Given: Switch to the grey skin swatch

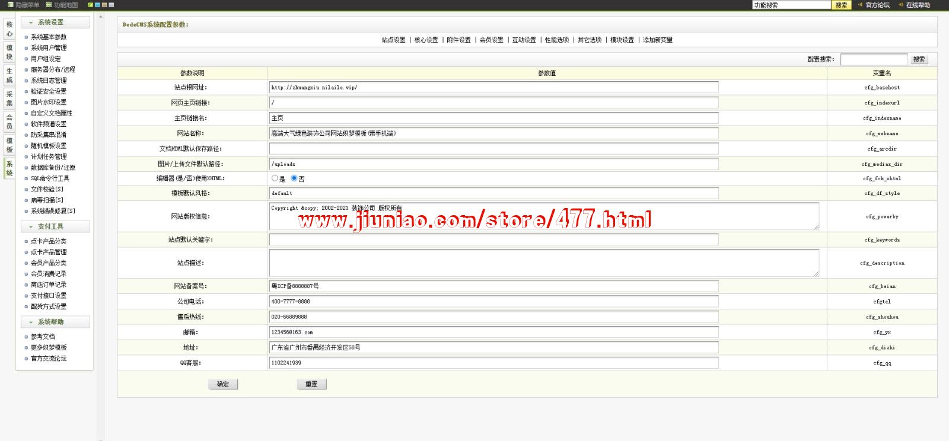Looking at the screenshot, I should pos(112,5).
